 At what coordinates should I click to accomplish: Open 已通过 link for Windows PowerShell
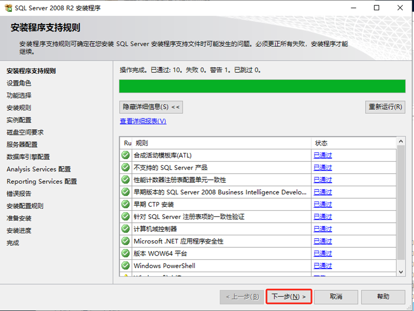(x=323, y=266)
